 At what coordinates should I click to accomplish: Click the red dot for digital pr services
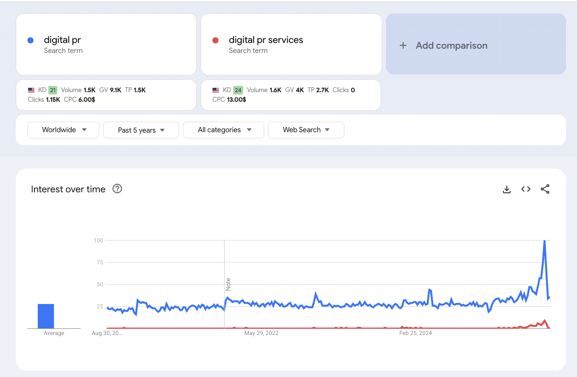click(215, 40)
